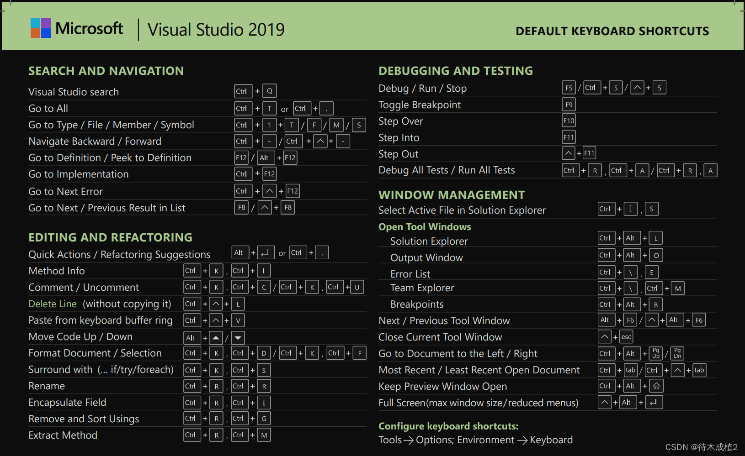This screenshot has height=456, width=745.
Task: Click the Home key icon in Keep Preview Window Open row
Action: click(x=656, y=386)
